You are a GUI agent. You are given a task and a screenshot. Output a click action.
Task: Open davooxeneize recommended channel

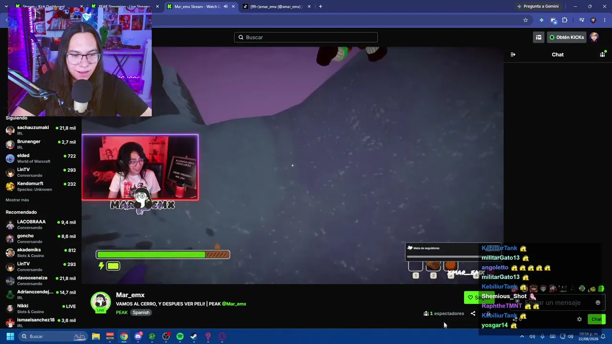point(41,280)
